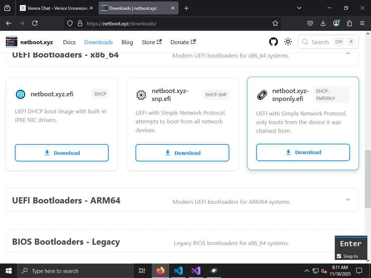The height and width of the screenshot is (278, 371).
Task: Open the Downloads navigation item
Action: coord(99,42)
